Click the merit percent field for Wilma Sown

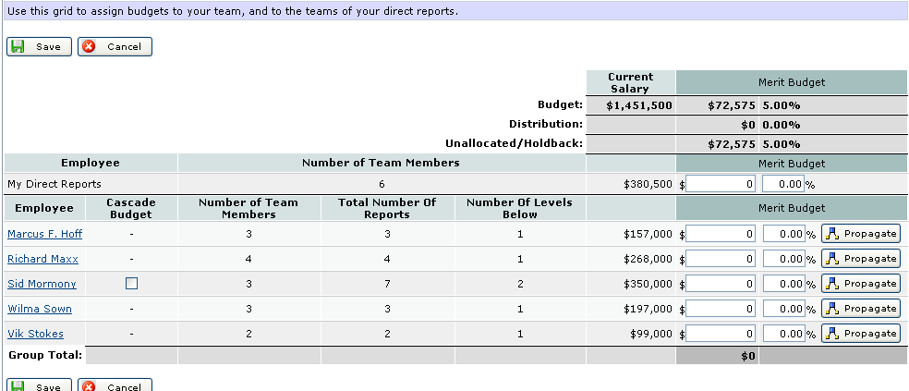783,309
